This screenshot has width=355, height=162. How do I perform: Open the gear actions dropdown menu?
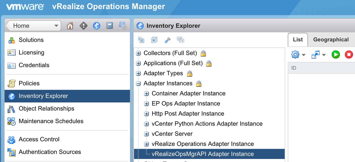point(298,55)
